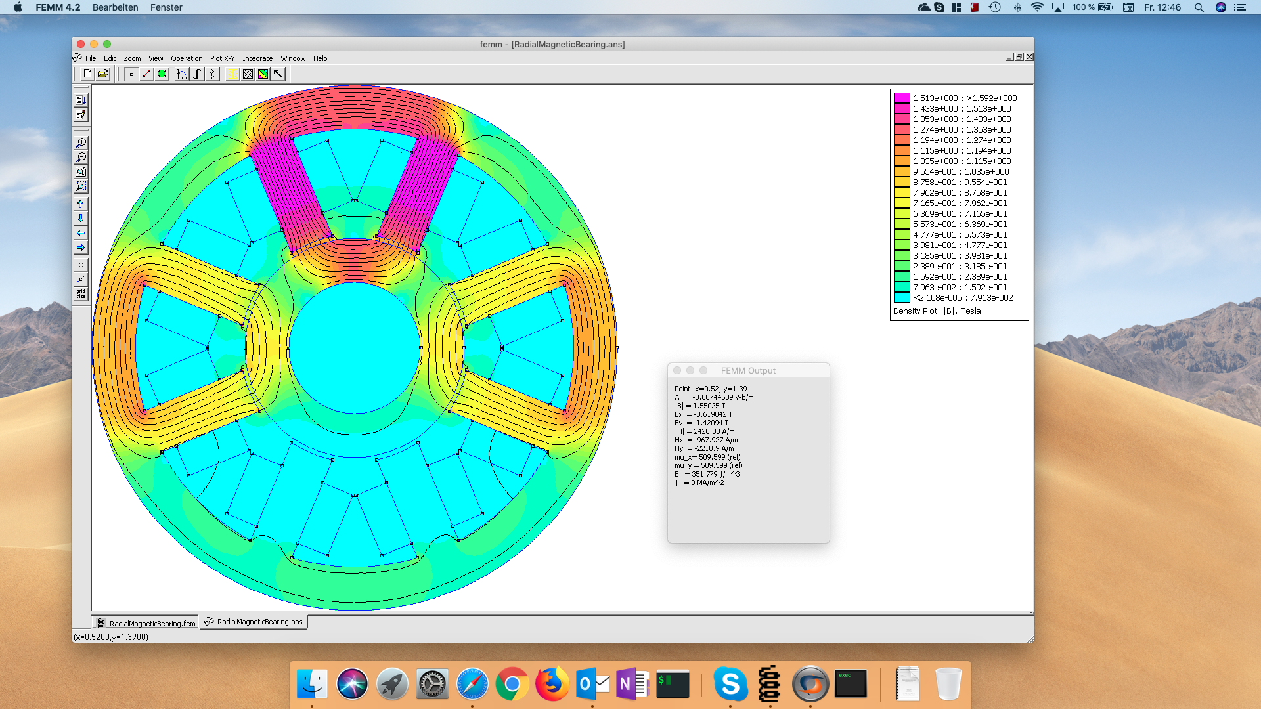
Task: Open the X-Y plot graph tool
Action: (x=182, y=74)
